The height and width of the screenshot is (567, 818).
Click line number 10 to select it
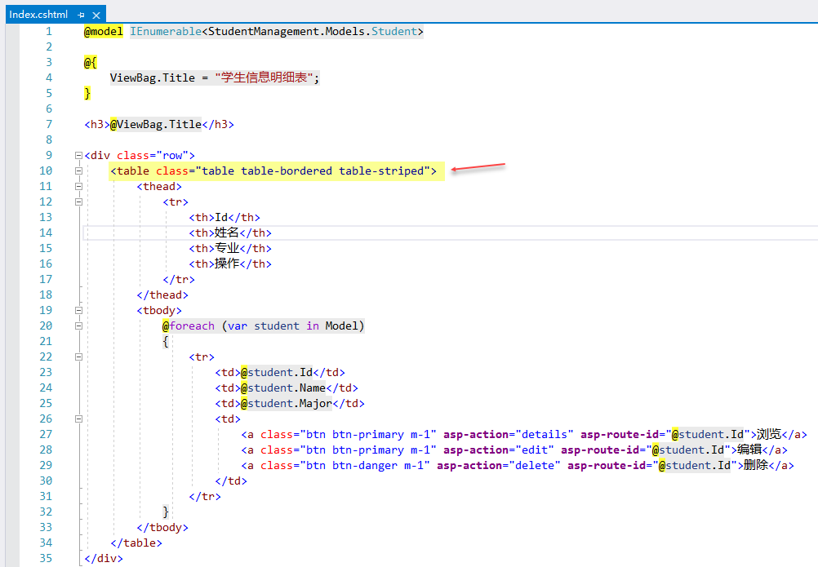click(46, 171)
